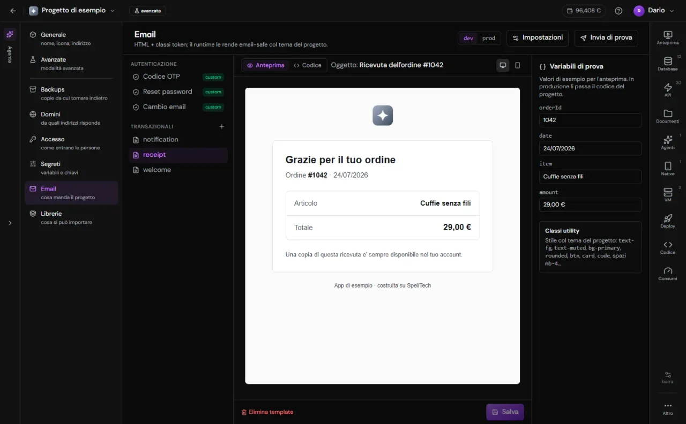
Task: Select Codice OTP template
Action: pos(178,77)
